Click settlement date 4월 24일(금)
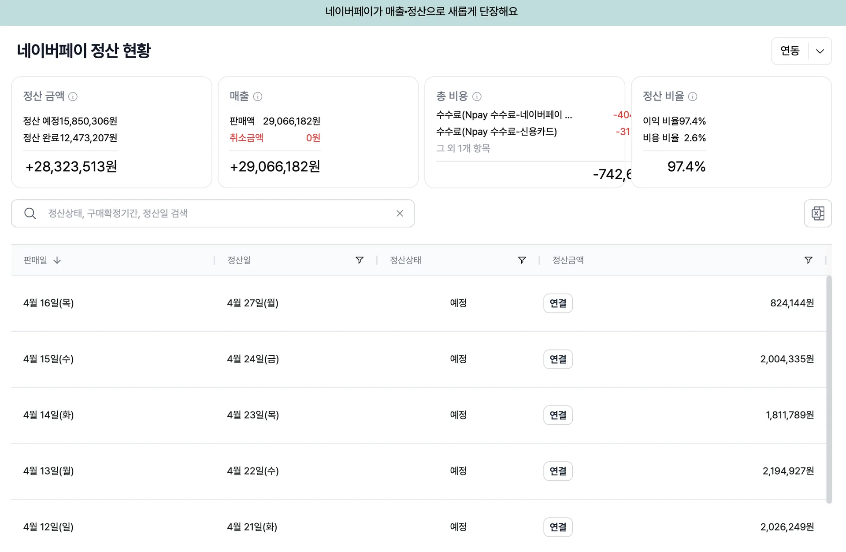Viewport: 846px width, 552px height. coord(253,359)
